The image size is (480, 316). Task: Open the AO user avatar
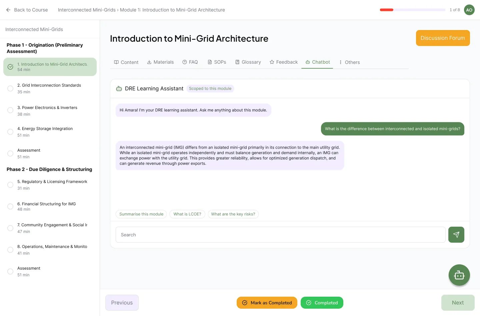pos(469,10)
